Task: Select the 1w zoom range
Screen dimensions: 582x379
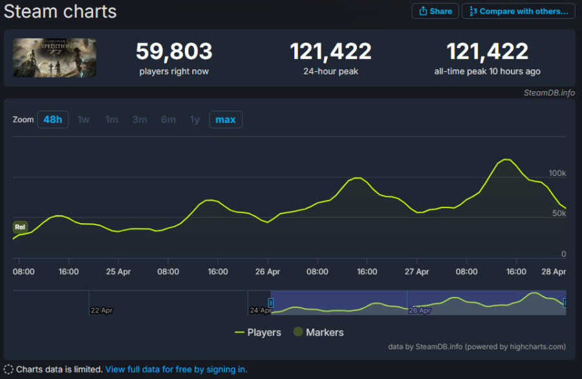Action: (x=83, y=120)
